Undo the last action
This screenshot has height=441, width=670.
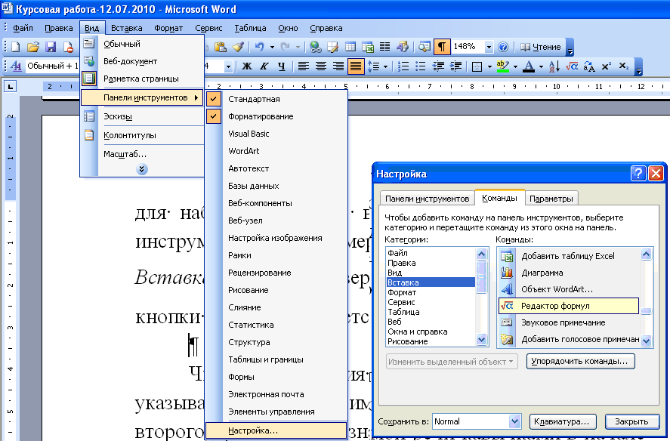(259, 47)
